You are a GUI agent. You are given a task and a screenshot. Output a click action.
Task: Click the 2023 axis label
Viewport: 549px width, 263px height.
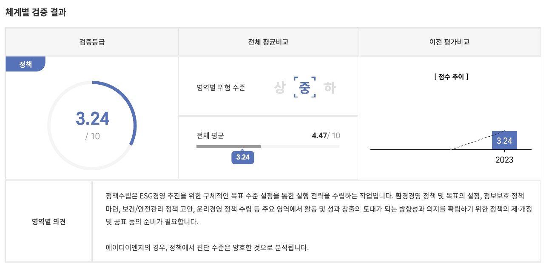coord(504,160)
